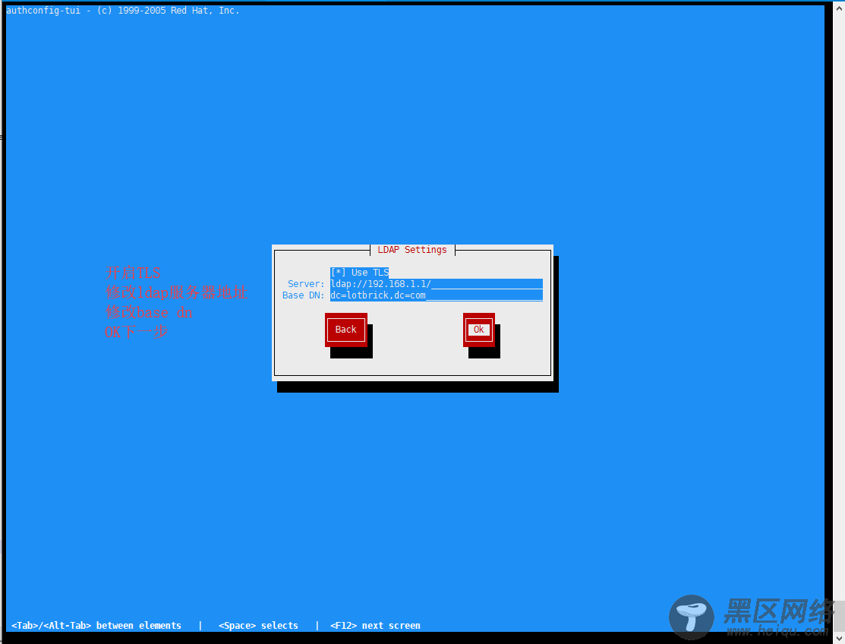Click the Base DN input field
The height and width of the screenshot is (644, 845).
click(x=437, y=295)
